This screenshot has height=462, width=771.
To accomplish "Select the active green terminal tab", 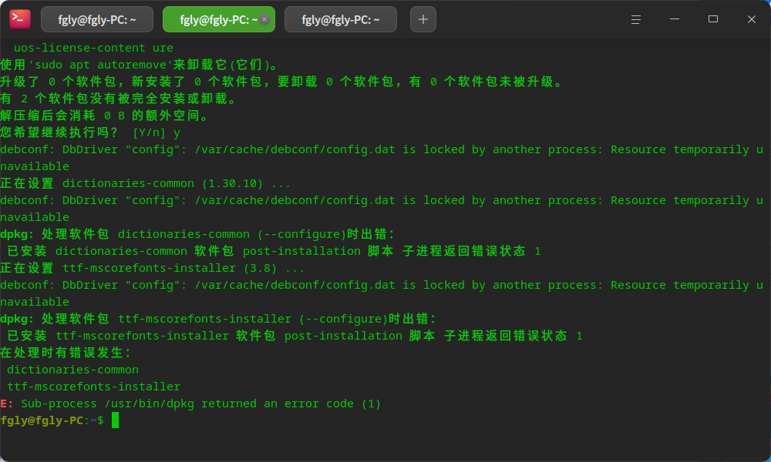I will (x=219, y=20).
